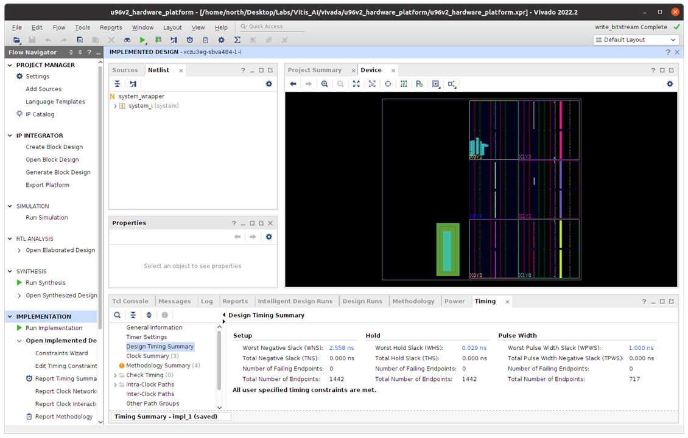Image resolution: width=688 pixels, height=438 pixels.
Task: Open the Reports menu
Action: click(x=111, y=27)
